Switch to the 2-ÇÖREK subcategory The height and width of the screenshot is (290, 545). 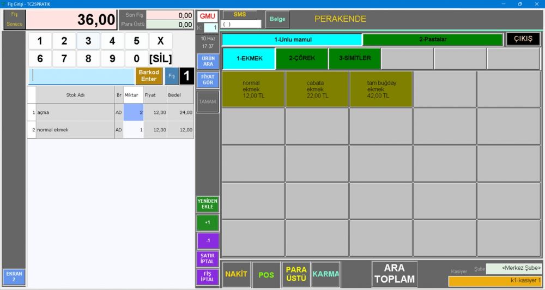point(301,58)
